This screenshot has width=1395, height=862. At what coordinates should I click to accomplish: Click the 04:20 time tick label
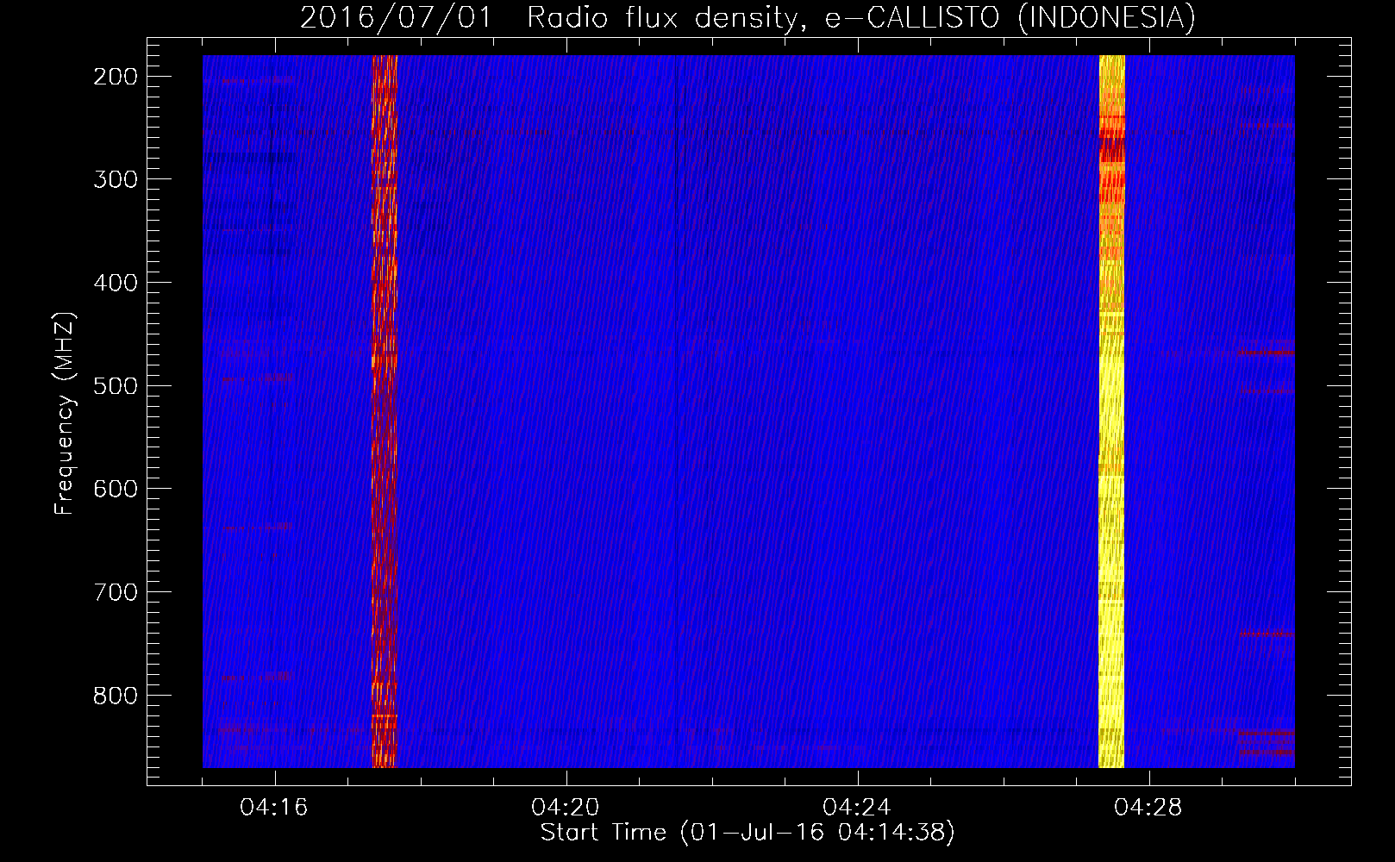[x=566, y=808]
